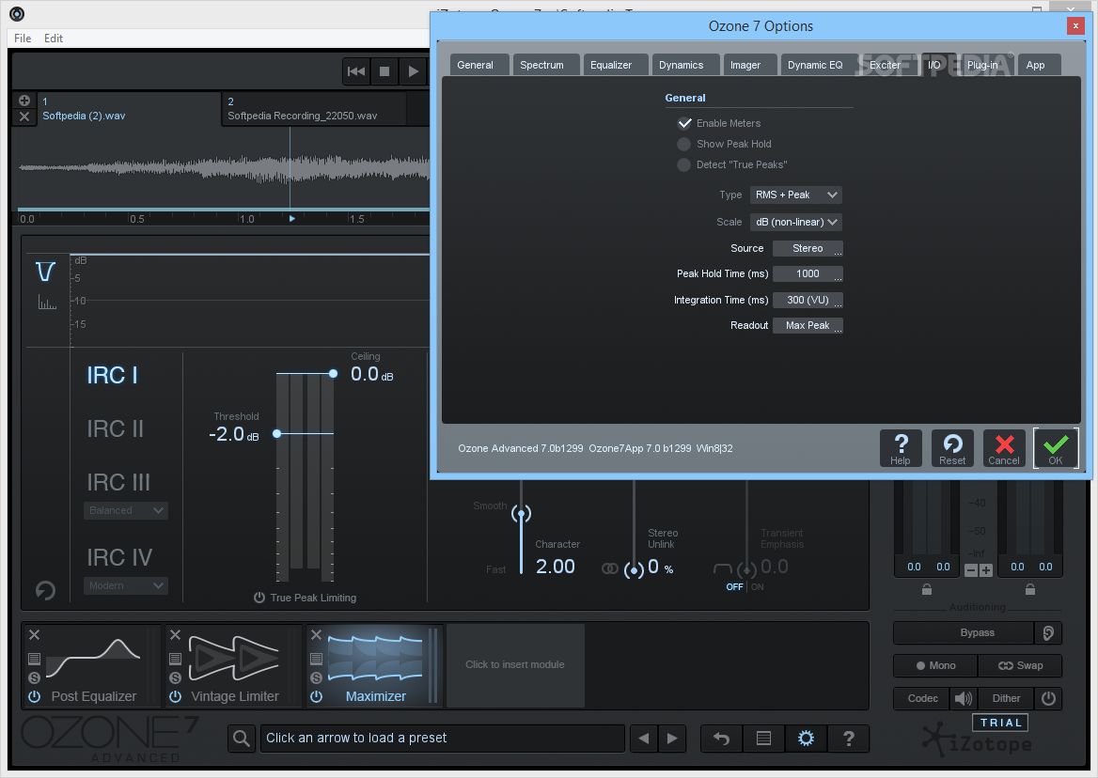This screenshot has height=778, width=1098.
Task: Open the meter Scale dropdown
Action: 796,222
